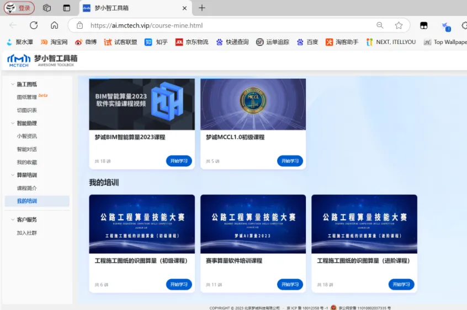Open the 知乎 bookmark
467x310 pixels.
pyautogui.click(x=156, y=42)
